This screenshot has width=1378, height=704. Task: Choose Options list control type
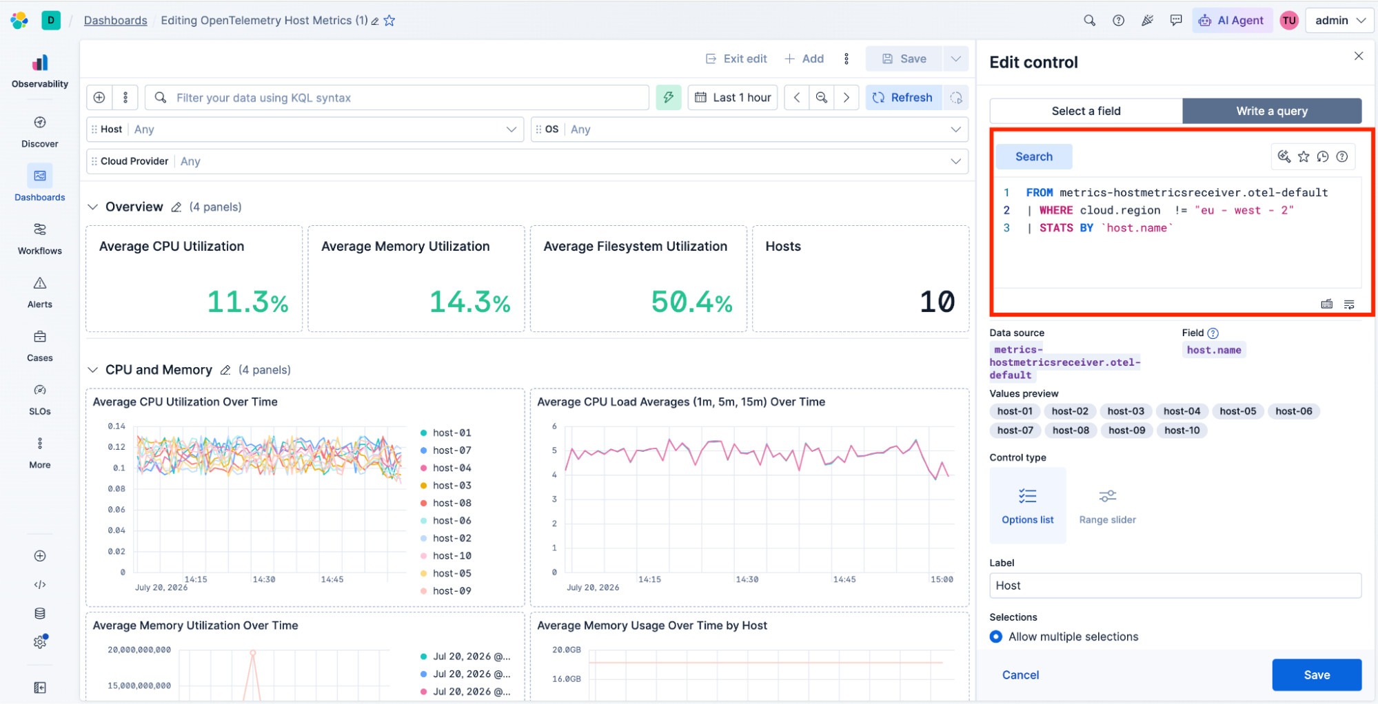click(1028, 506)
